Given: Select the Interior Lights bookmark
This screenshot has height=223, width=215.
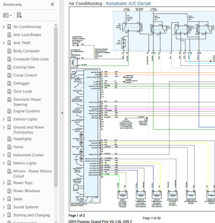Looking at the screenshot, I should [25, 163].
